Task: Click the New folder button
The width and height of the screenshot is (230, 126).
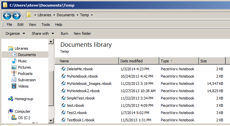Action: click(82, 33)
